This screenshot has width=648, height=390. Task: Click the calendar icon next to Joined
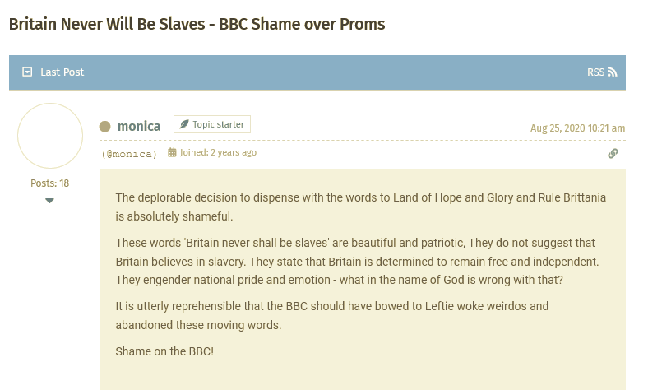point(172,152)
